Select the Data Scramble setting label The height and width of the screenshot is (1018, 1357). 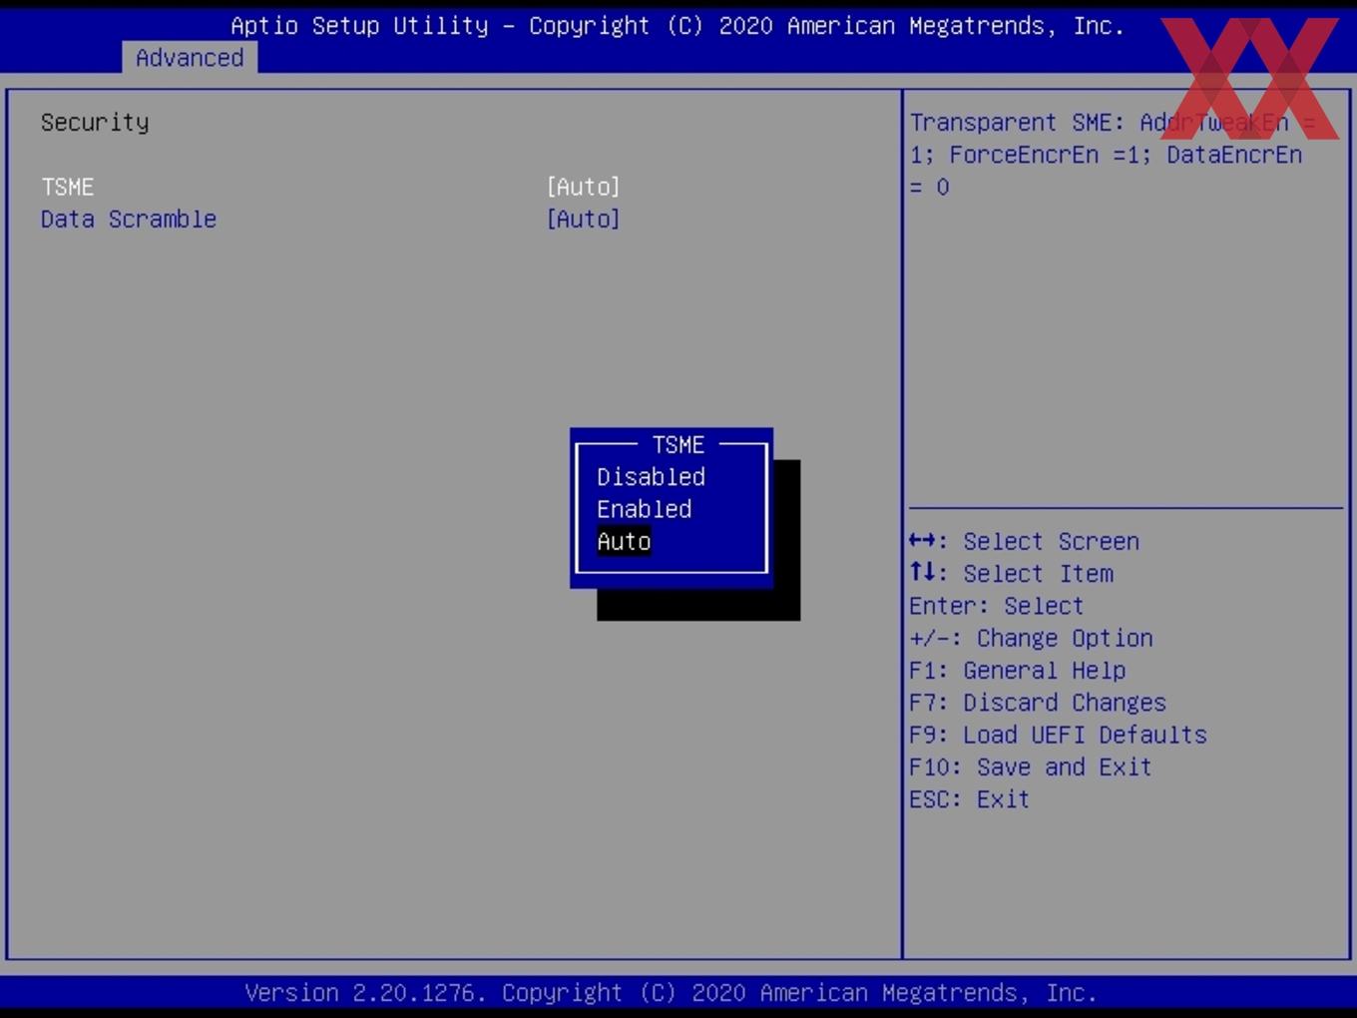(129, 219)
